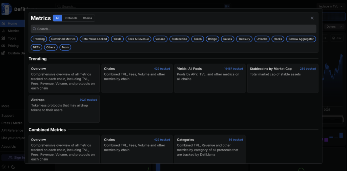Open Combined Metrics Overview card
Screen dimensions: 347x171
tap(64, 149)
